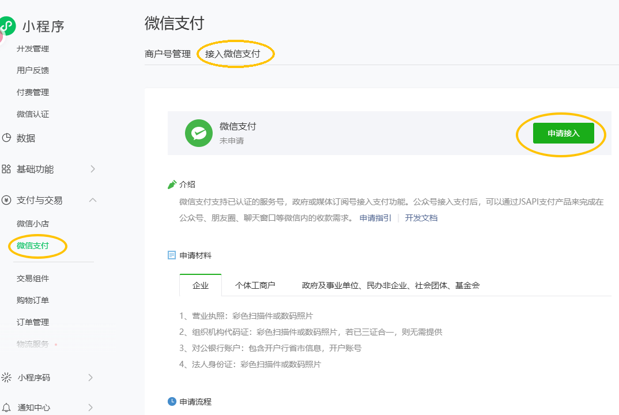Click the 通知中心 bell icon
Viewport: 619px width, 415px height.
(6, 408)
